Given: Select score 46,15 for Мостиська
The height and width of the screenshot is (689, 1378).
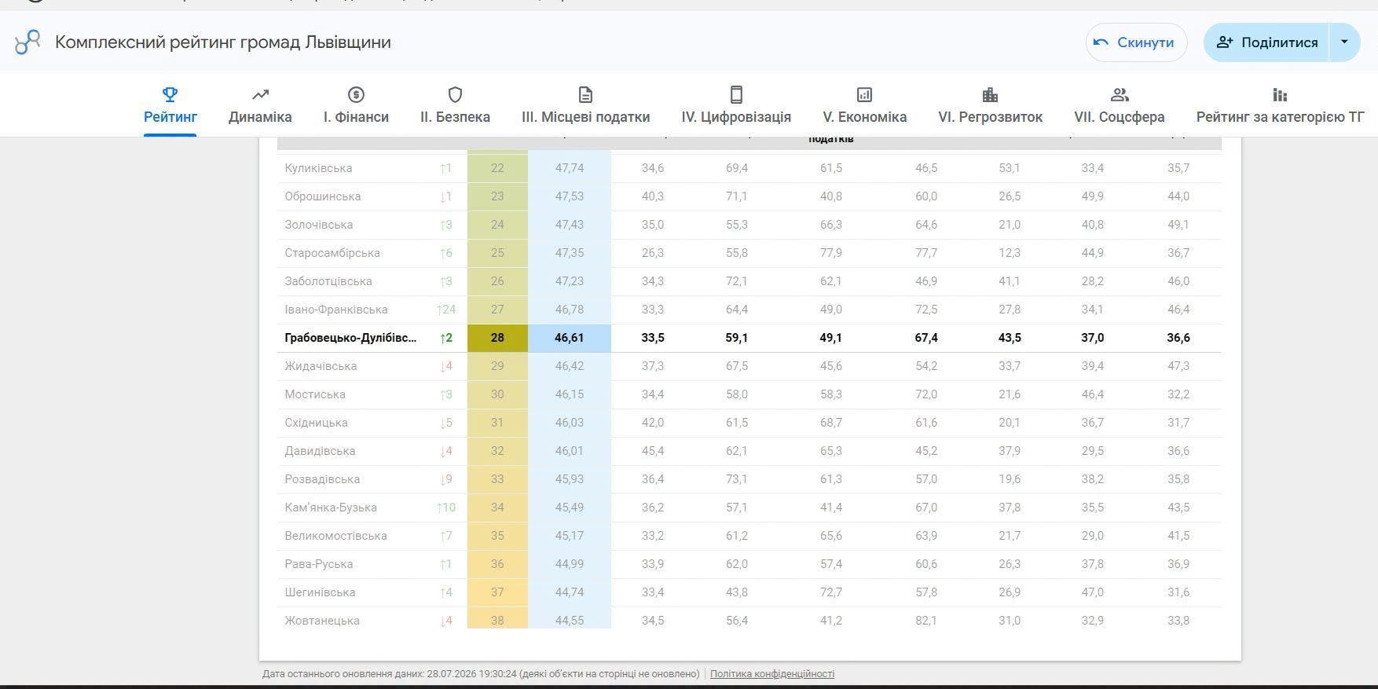Looking at the screenshot, I should tap(570, 394).
